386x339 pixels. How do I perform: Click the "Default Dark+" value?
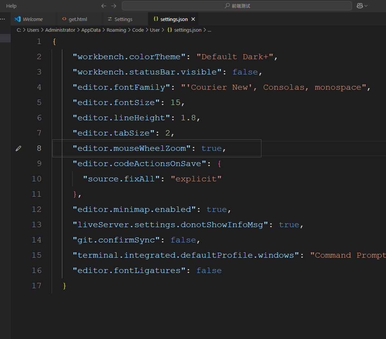(x=235, y=57)
